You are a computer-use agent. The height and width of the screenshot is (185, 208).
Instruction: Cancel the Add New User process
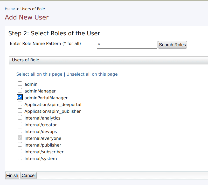pos(28,175)
